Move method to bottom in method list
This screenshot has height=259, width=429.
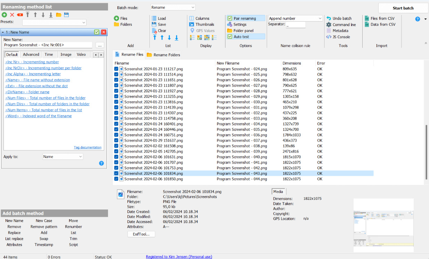point(51,15)
